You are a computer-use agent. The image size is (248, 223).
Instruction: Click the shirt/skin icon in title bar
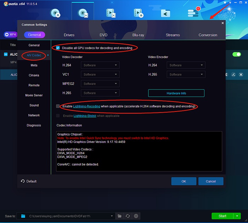point(225,2)
